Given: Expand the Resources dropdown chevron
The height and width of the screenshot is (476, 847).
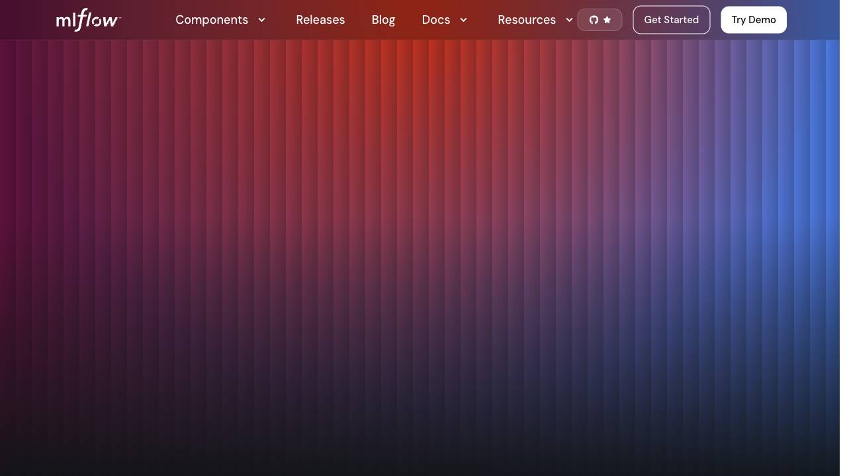Looking at the screenshot, I should (569, 20).
